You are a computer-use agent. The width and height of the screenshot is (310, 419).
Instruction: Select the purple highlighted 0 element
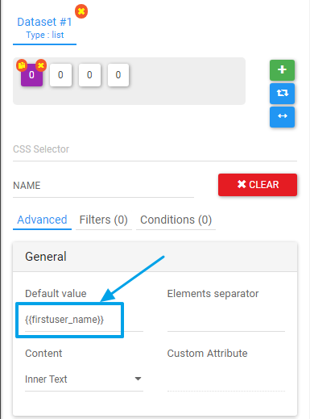tap(31, 75)
